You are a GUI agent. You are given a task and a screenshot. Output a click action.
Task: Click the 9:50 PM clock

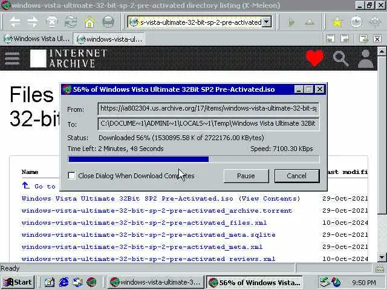[x=364, y=283]
